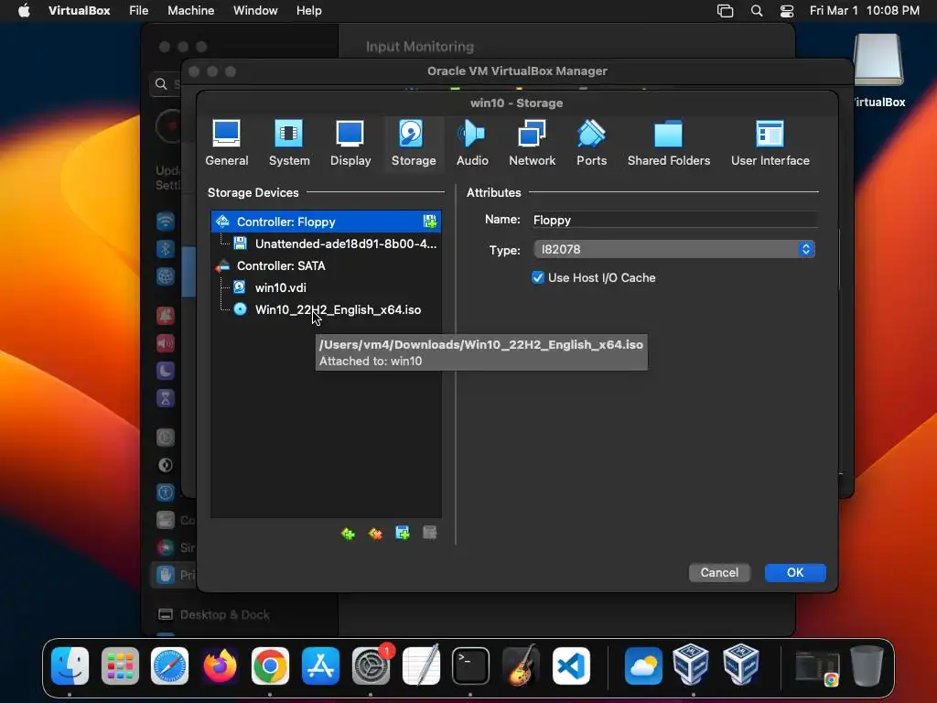Click the greyed Remove Attachment icon
The width and height of the screenshot is (937, 703).
point(430,534)
